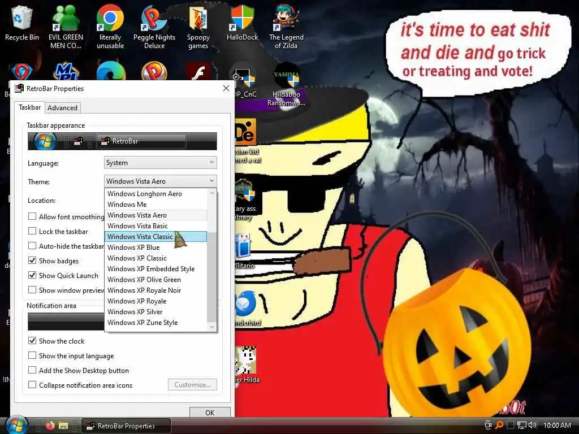Click the theme list scroll-down arrow
Screen dimensions: 579x434
point(212,327)
